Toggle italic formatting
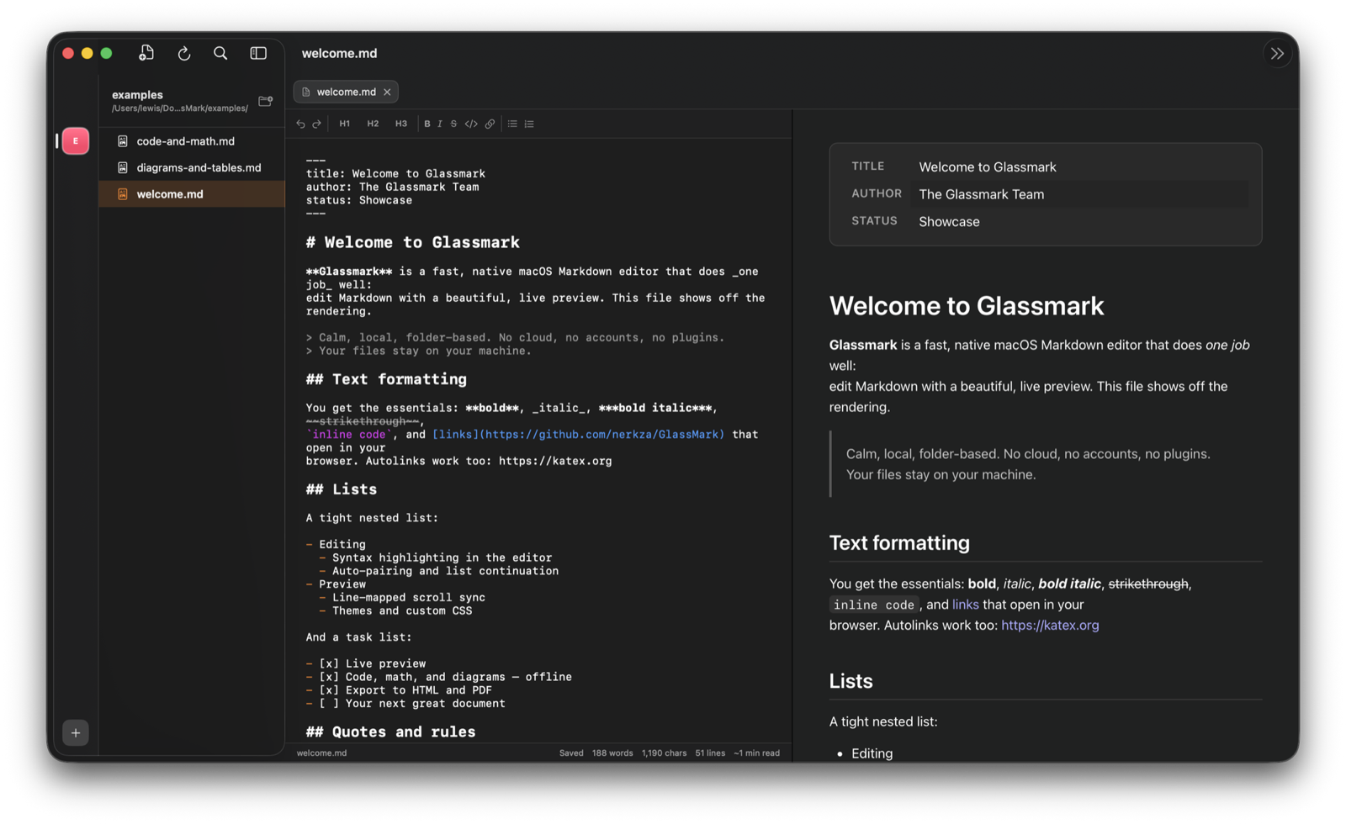This screenshot has height=824, width=1346. pyautogui.click(x=440, y=124)
